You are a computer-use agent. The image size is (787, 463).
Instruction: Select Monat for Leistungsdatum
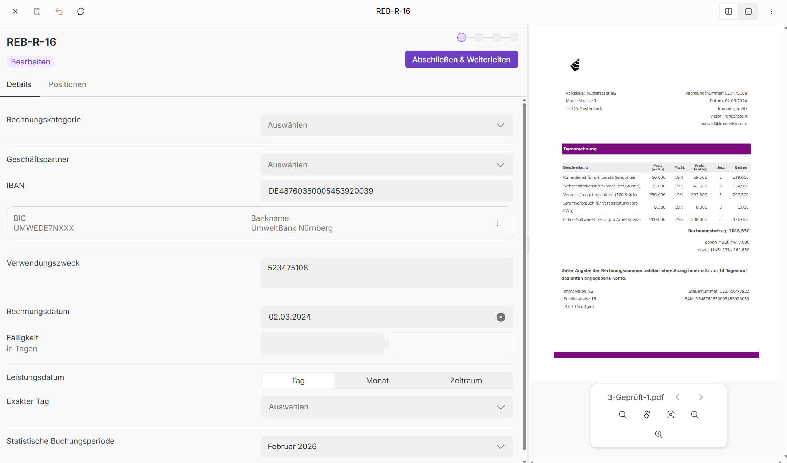coord(377,381)
